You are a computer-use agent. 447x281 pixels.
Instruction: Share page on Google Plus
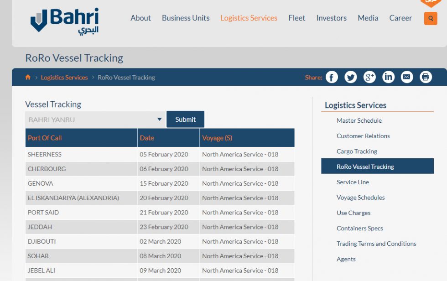pyautogui.click(x=369, y=77)
